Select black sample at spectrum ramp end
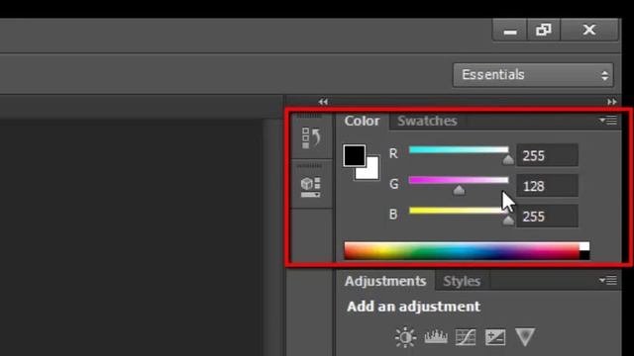Screen dimensions: 634x356 coord(584,255)
